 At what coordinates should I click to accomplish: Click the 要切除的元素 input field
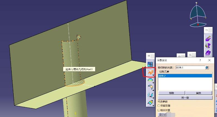point(190,67)
